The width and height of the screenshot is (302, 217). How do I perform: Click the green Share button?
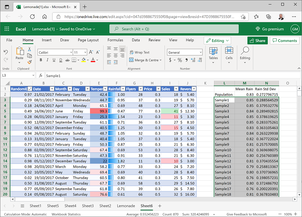(x=257, y=41)
